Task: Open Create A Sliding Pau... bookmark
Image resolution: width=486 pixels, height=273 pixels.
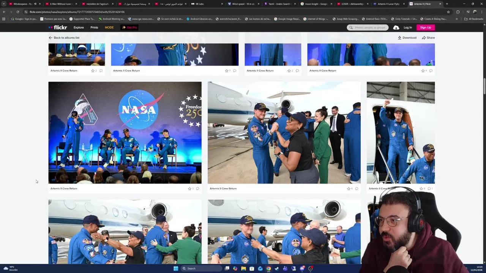Action: point(433,19)
